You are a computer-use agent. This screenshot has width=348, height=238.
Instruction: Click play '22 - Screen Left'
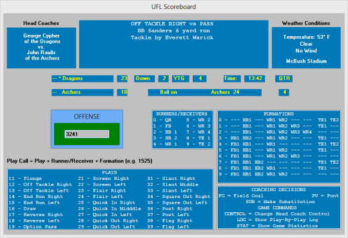[x=102, y=184]
